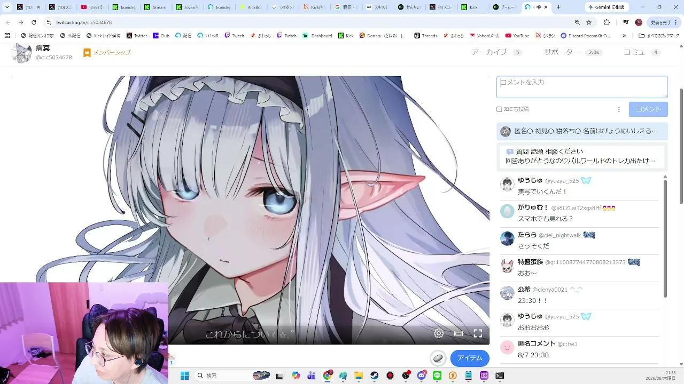Viewport: 684px width, 384px height.
Task: Open the 質問 話題 相談ください topic box
Action: [581, 156]
